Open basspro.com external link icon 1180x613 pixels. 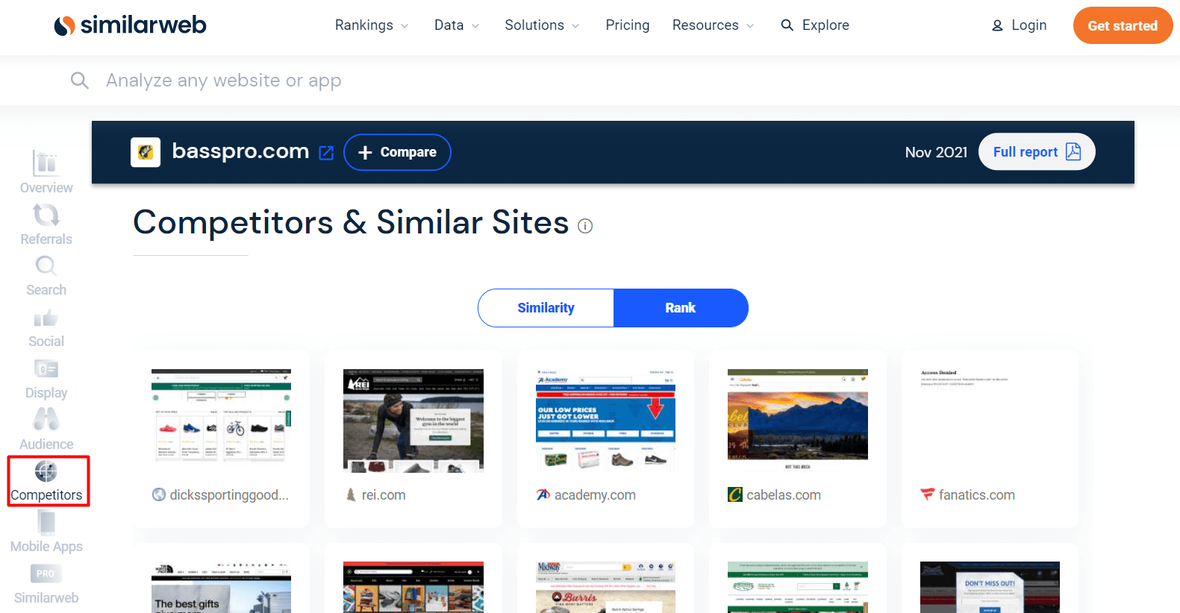[x=326, y=153]
